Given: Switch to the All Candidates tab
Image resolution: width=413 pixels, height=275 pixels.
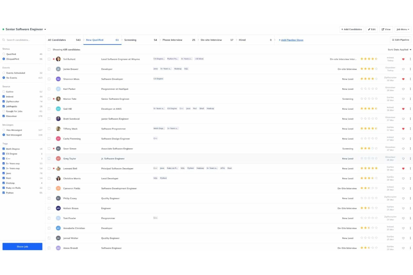Looking at the screenshot, I should (x=64, y=40).
